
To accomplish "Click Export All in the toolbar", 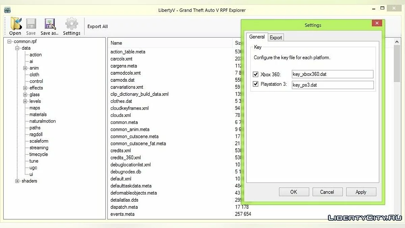I will point(98,27).
